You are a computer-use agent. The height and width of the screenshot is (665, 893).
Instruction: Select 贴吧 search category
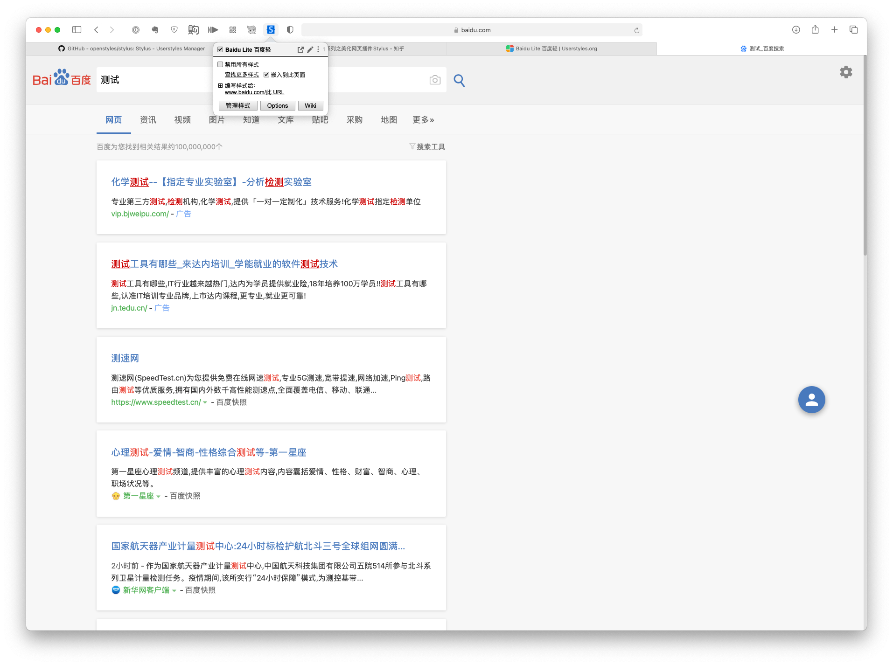click(320, 120)
